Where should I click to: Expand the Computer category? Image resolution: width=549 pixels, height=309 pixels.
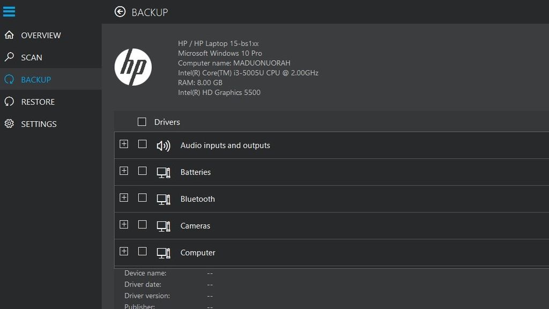point(124,251)
